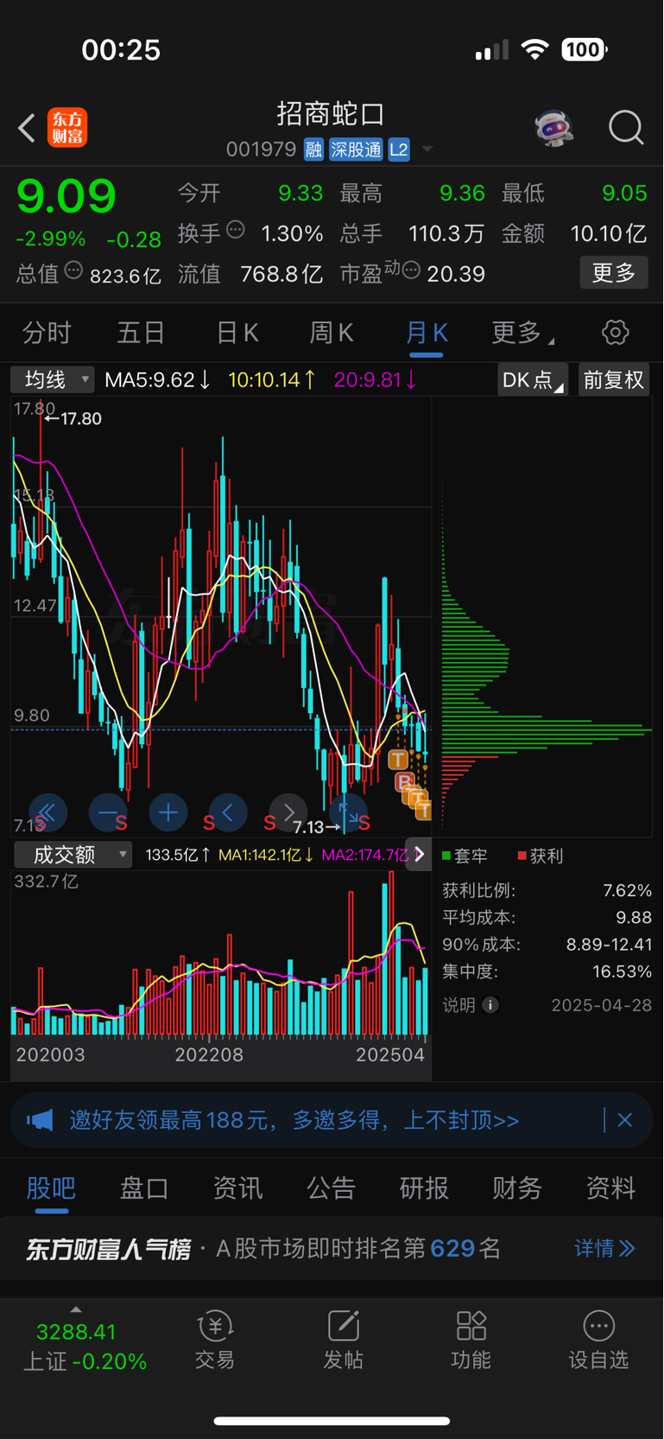Select the 股吧 tab
This screenshot has height=1439, width=664.
(x=51, y=1188)
